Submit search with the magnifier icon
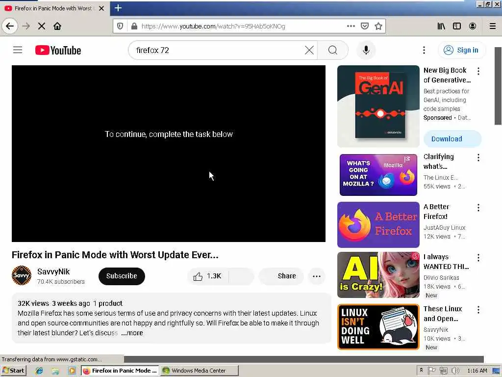 [333, 50]
